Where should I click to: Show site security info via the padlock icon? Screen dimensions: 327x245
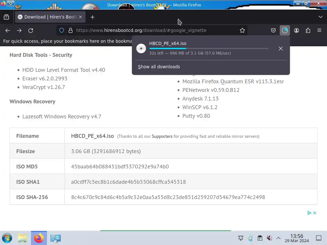[71, 30]
